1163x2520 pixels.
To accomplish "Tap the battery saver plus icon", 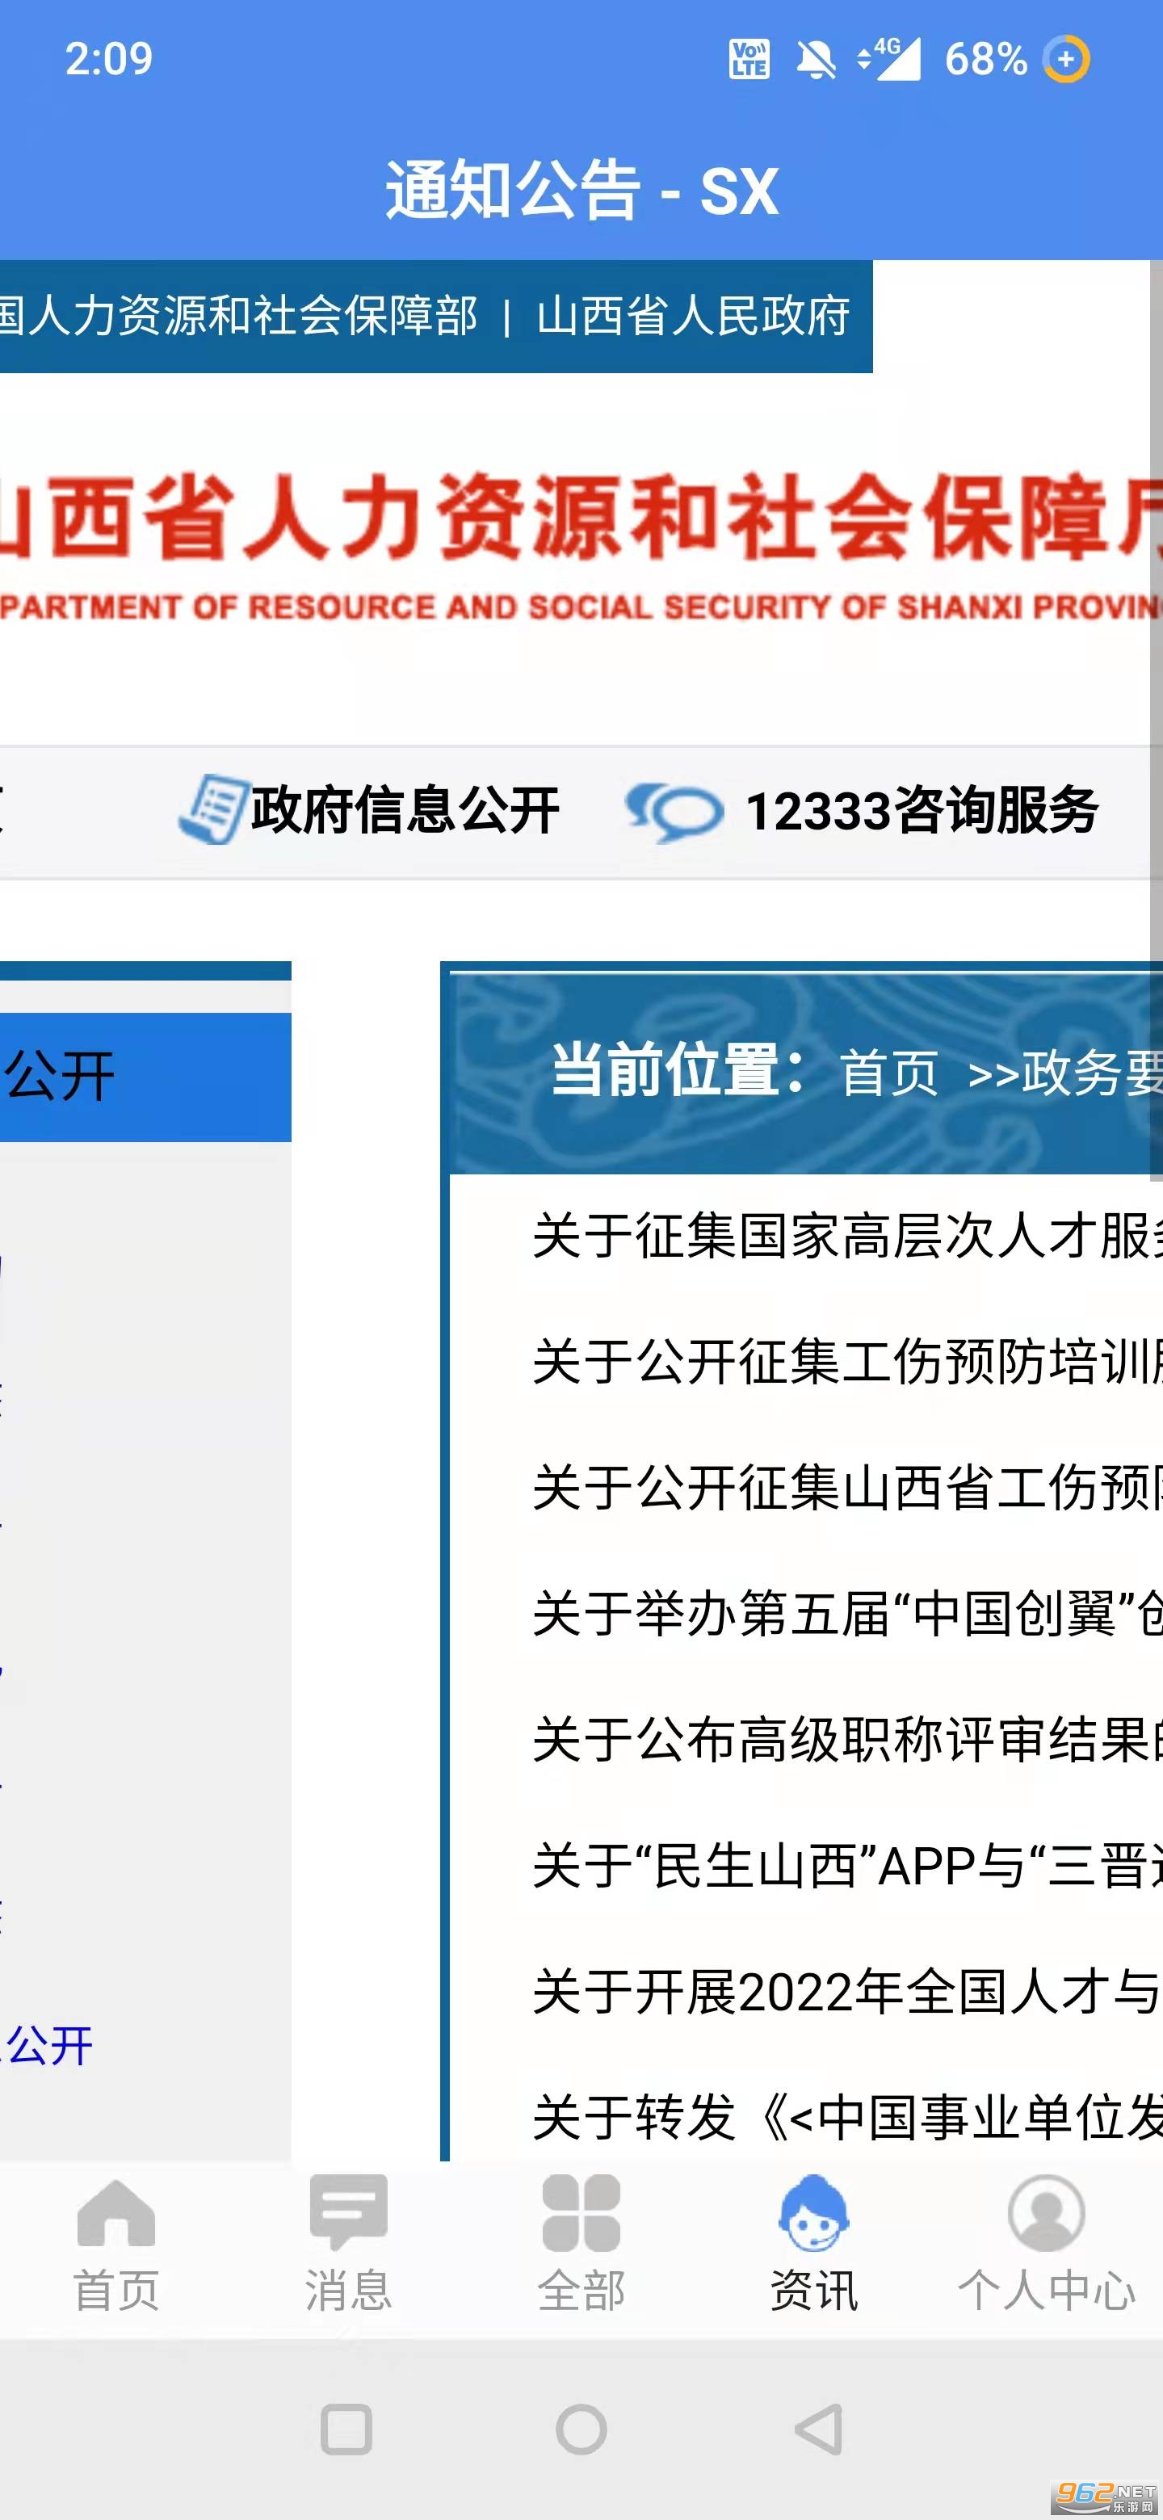I will (1066, 59).
